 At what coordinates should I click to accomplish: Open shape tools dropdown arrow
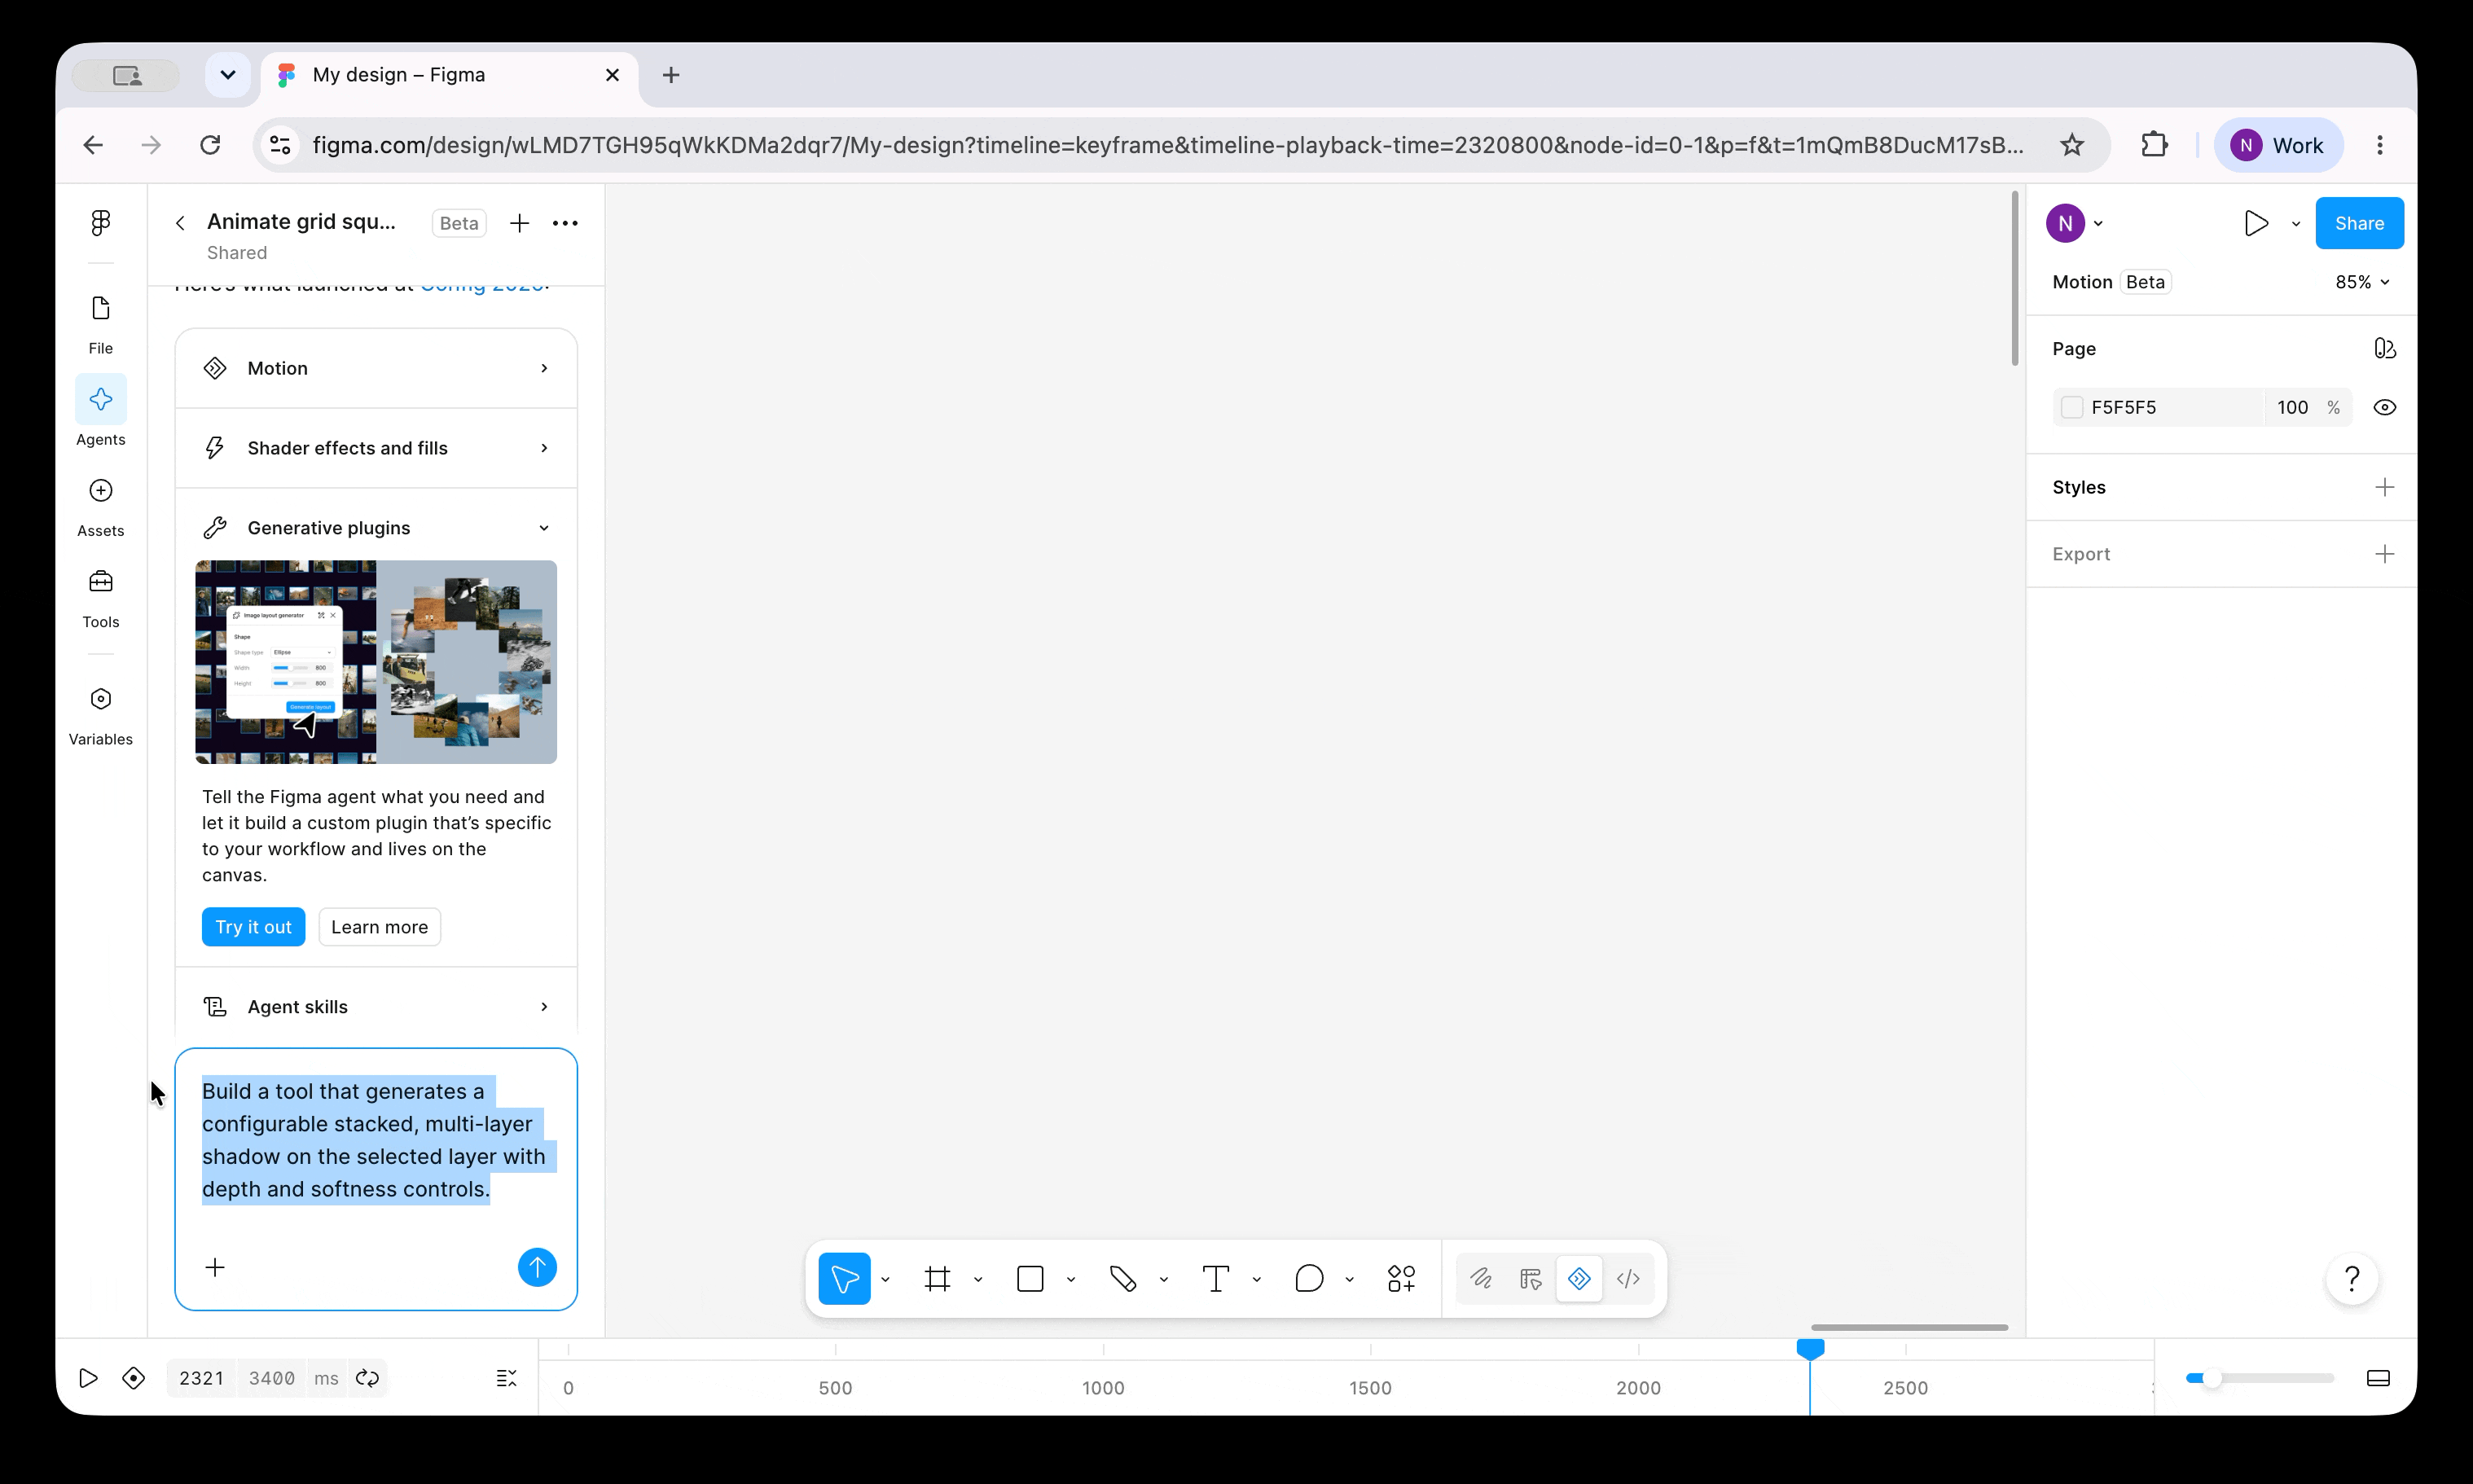[1070, 1279]
